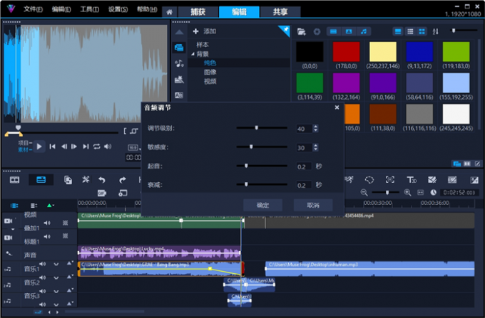This screenshot has height=318, width=485.
Task: Open the 文件 menu
Action: click(33, 9)
